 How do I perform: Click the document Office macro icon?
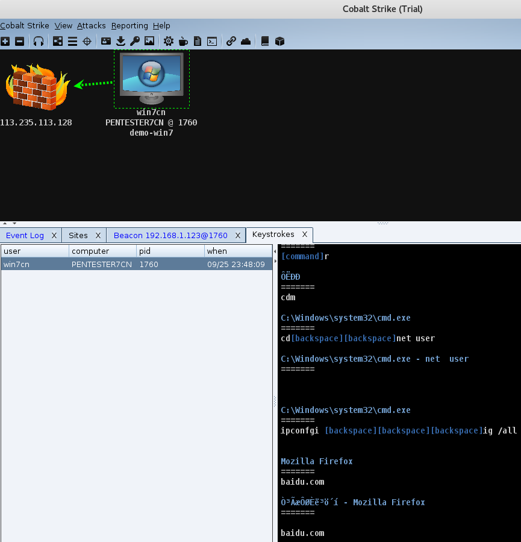198,42
